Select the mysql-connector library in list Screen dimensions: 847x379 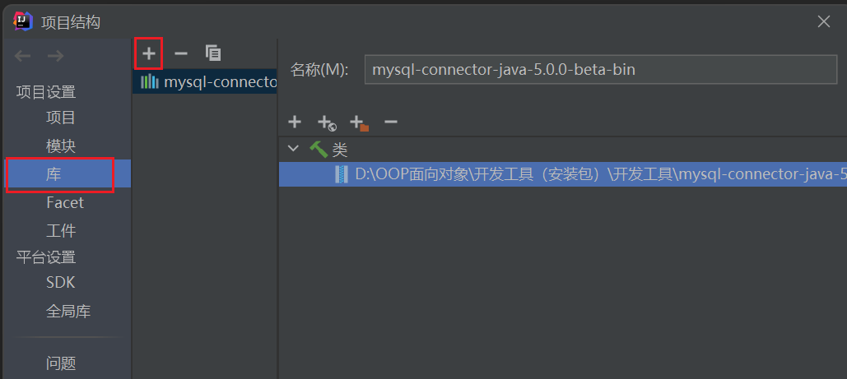coord(205,82)
